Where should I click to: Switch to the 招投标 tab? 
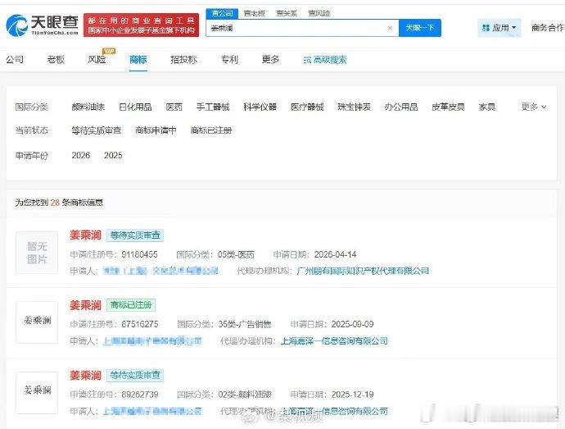point(183,59)
